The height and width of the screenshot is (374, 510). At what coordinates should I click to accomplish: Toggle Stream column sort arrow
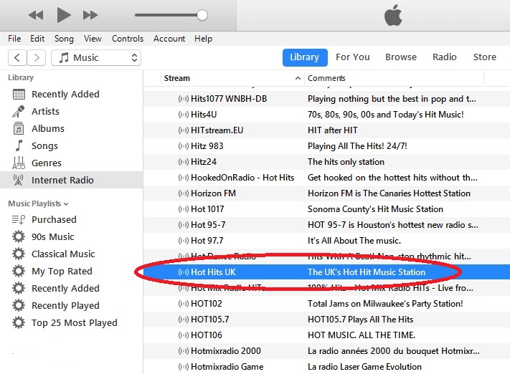[298, 78]
